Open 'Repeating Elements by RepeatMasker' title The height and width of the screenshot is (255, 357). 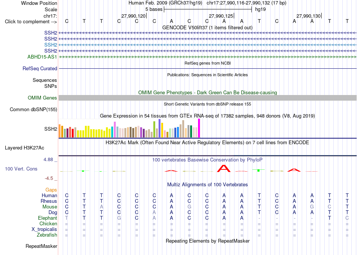[207, 241]
